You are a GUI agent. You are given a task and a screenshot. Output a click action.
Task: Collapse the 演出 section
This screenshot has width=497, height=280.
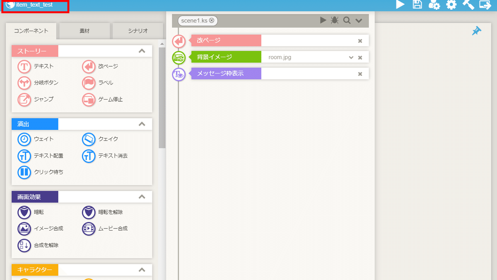[x=142, y=124]
